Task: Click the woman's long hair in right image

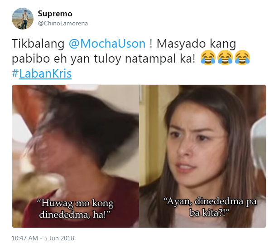Action: click(238, 161)
